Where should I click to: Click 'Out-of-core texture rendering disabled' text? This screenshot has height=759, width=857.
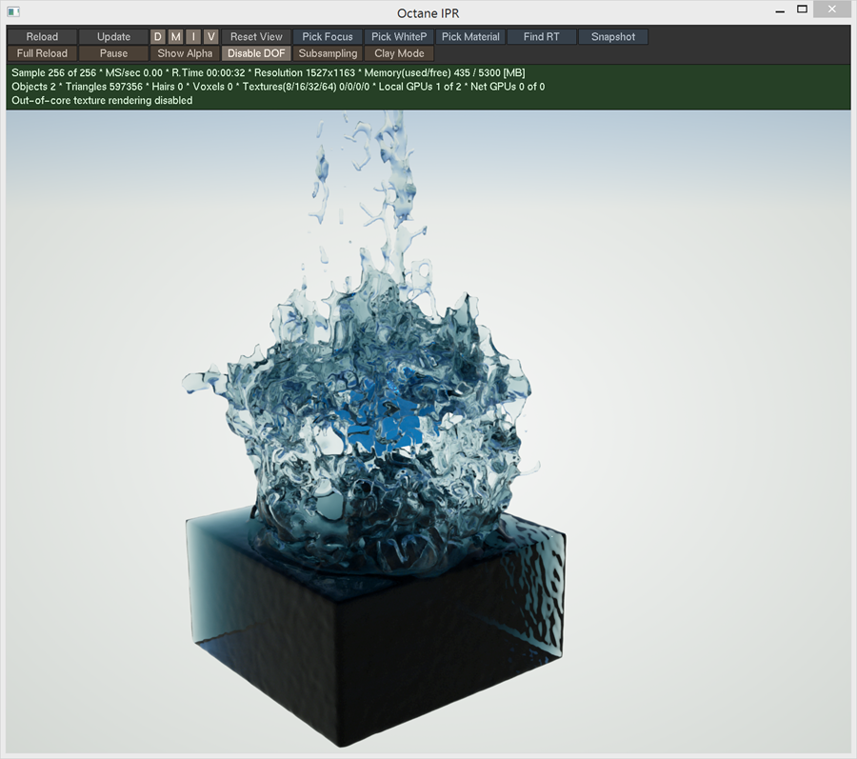102,101
